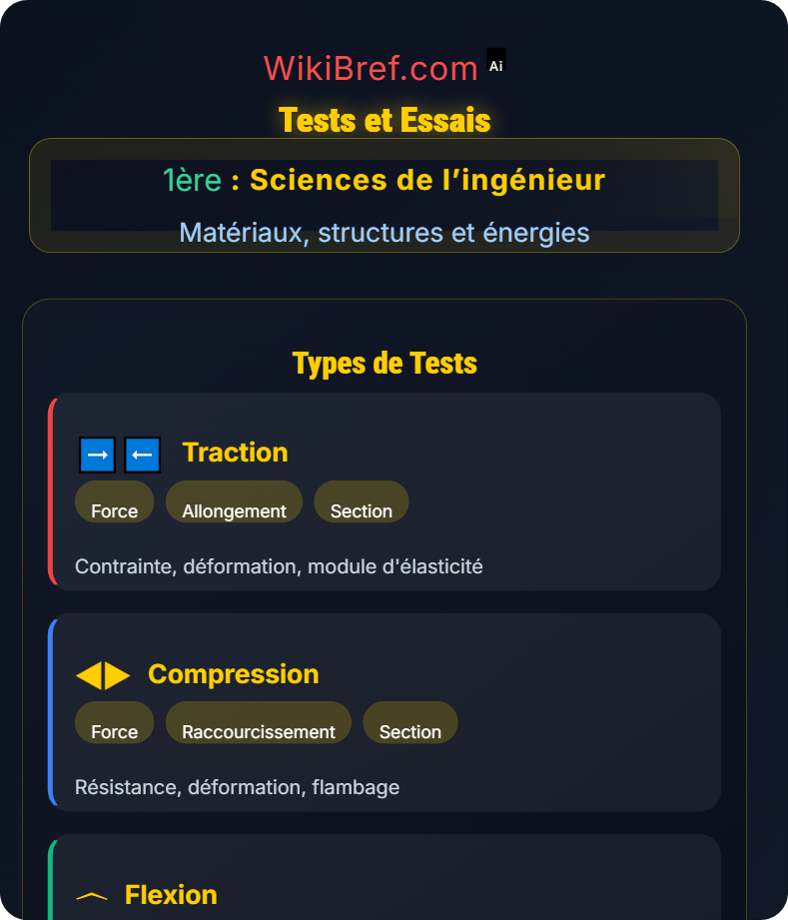
Task: Select the Allongement tag
Action: tap(234, 501)
